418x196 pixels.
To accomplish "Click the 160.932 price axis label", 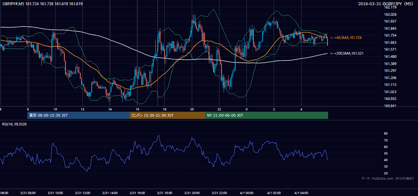I will coord(390,99).
